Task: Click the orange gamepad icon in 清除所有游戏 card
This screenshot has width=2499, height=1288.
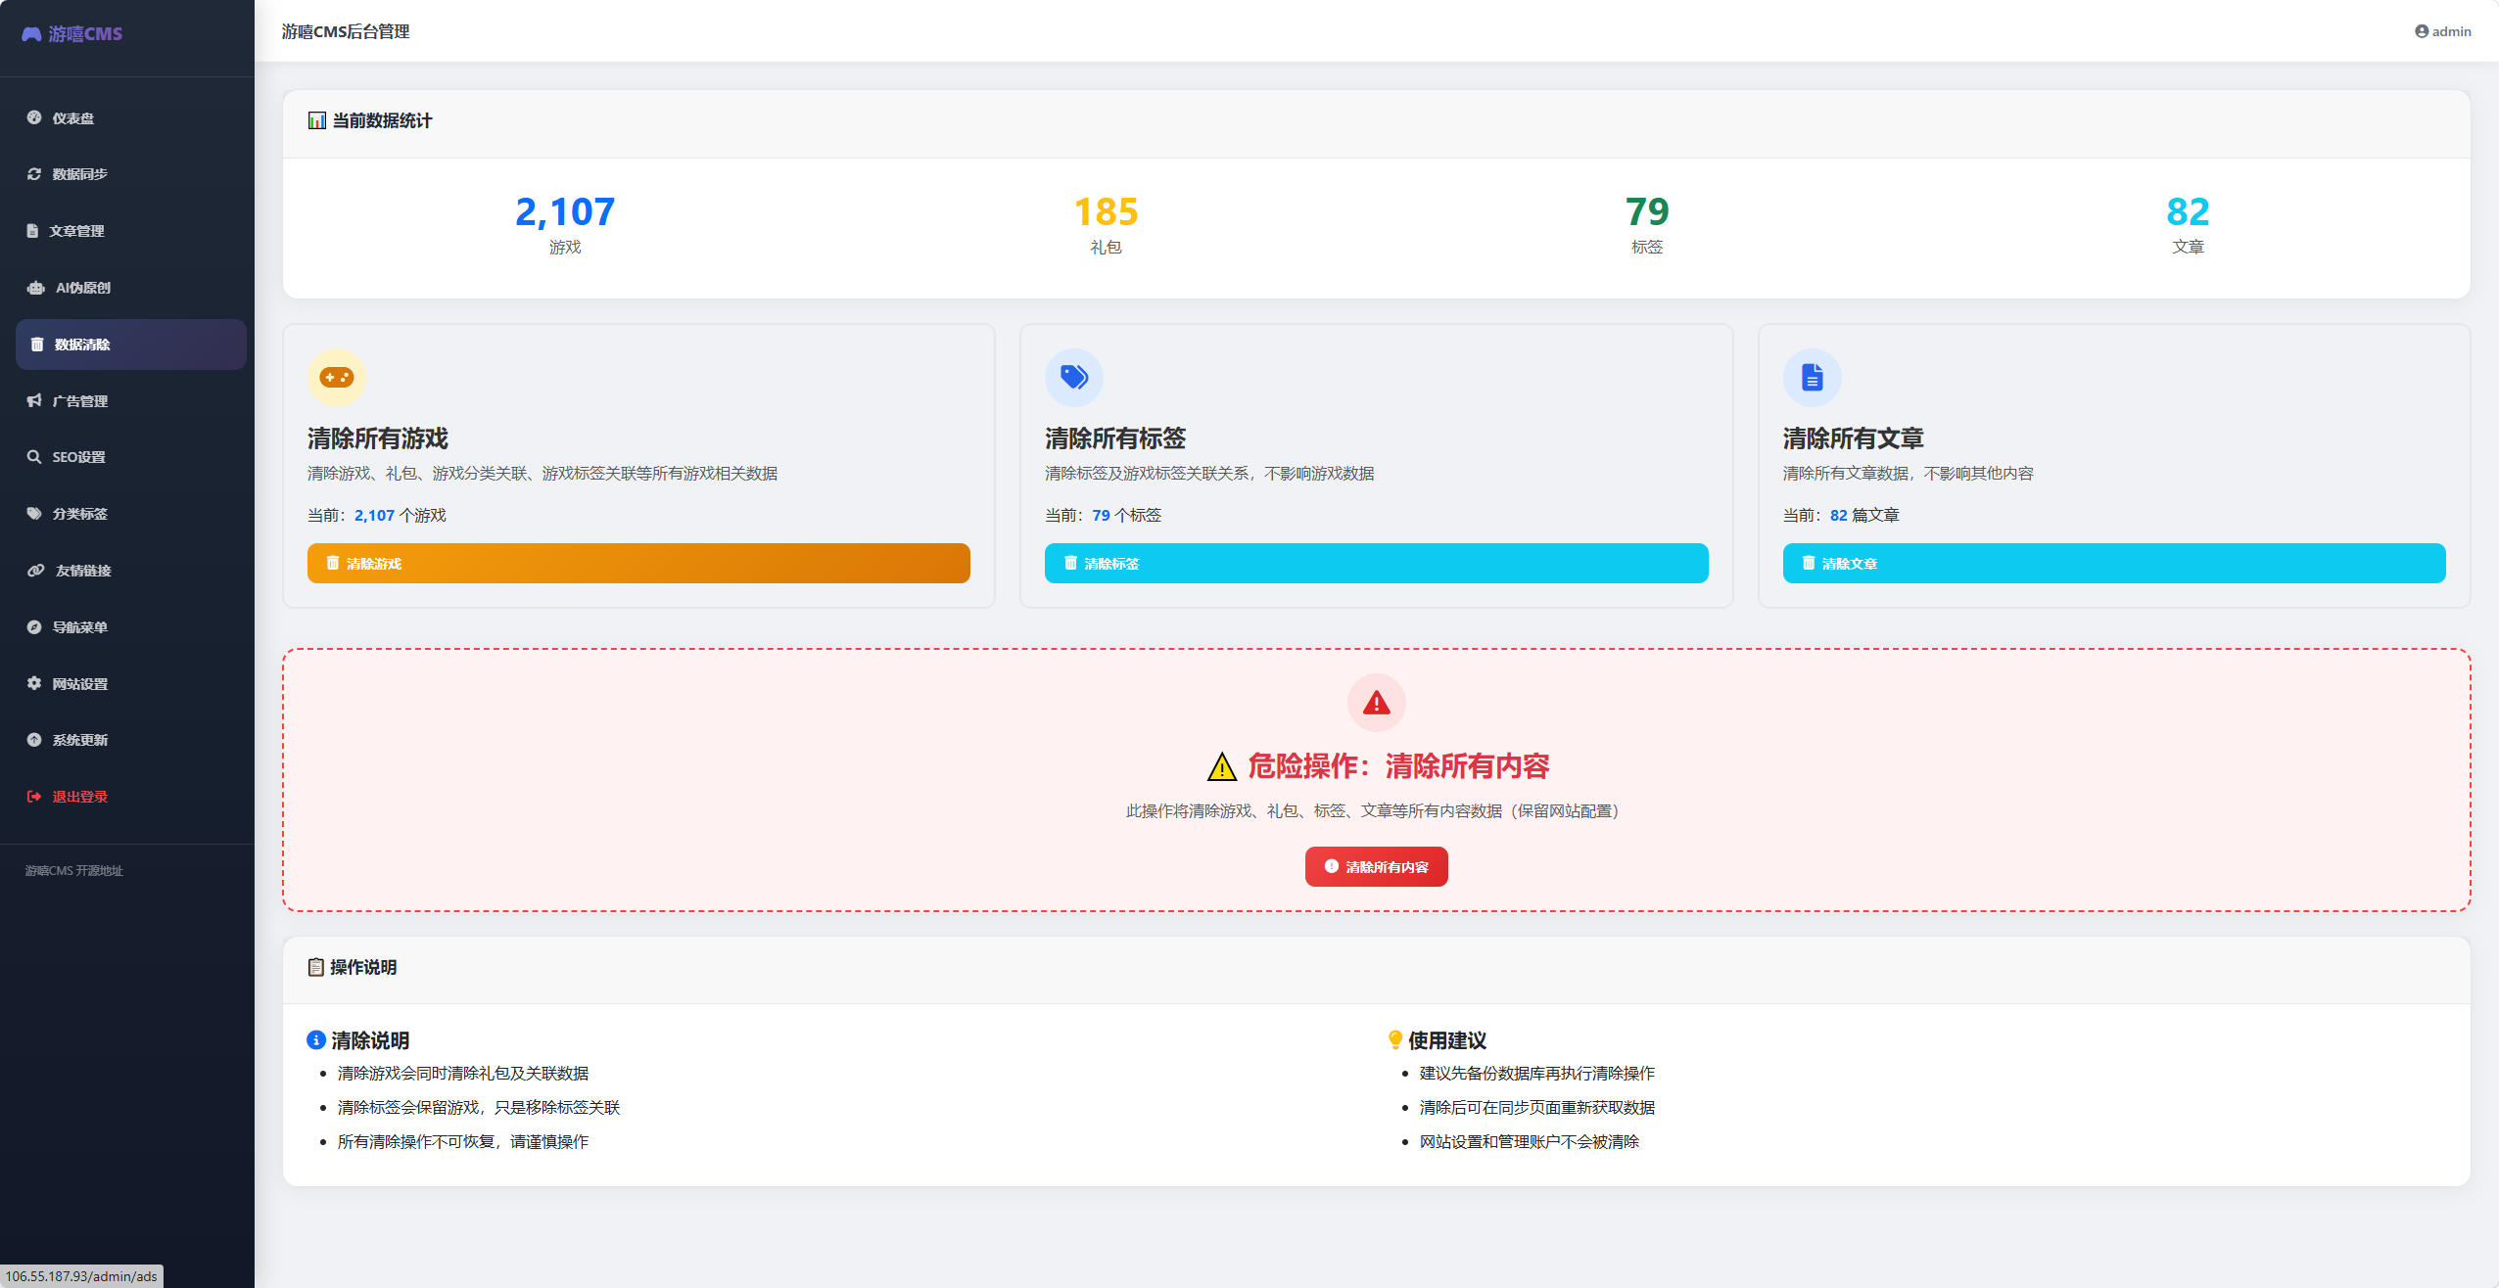Action: coord(337,378)
